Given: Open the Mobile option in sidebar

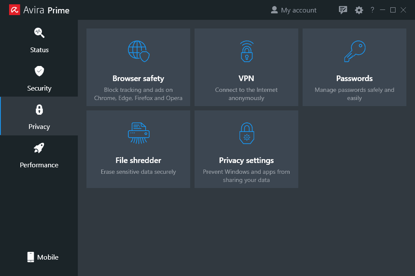Looking at the screenshot, I should (x=43, y=257).
